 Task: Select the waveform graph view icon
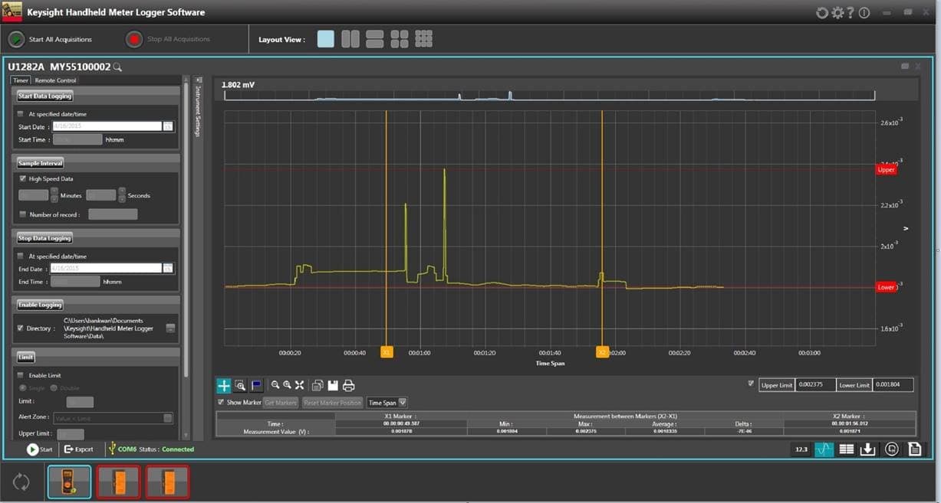(x=824, y=449)
